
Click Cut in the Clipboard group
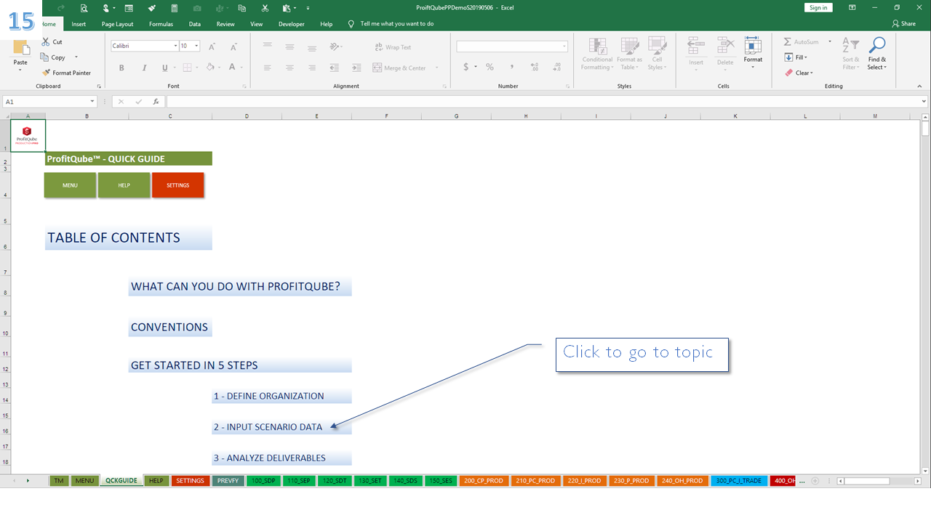point(52,42)
